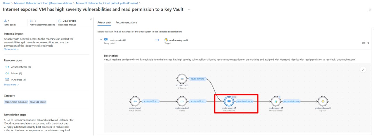Open the ellipsis menu beside the page title
This screenshot has width=374, height=136.
pos(189,10)
